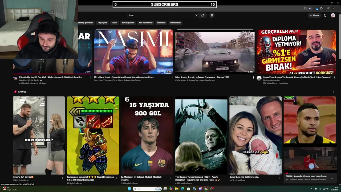The width and height of the screenshot is (341, 192).
Task: Clear the YouTube search box text
Action: [196, 15]
